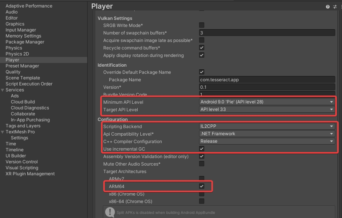The image size is (342, 218).
Task: Change the Target API Level dropdown
Action: pyautogui.click(x=267, y=109)
